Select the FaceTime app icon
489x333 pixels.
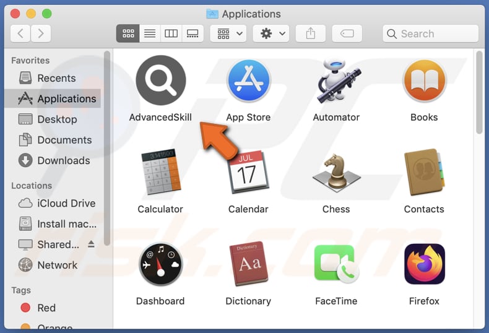click(337, 264)
